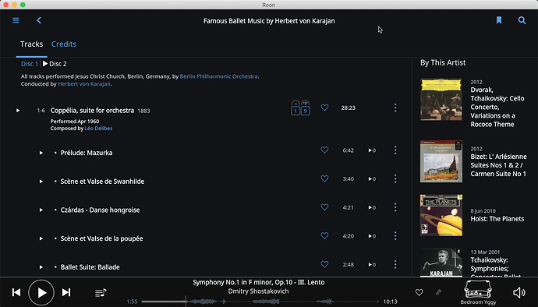Click the Ballet Suite: Ballade track title
This screenshot has height=307, width=538.
(x=90, y=266)
